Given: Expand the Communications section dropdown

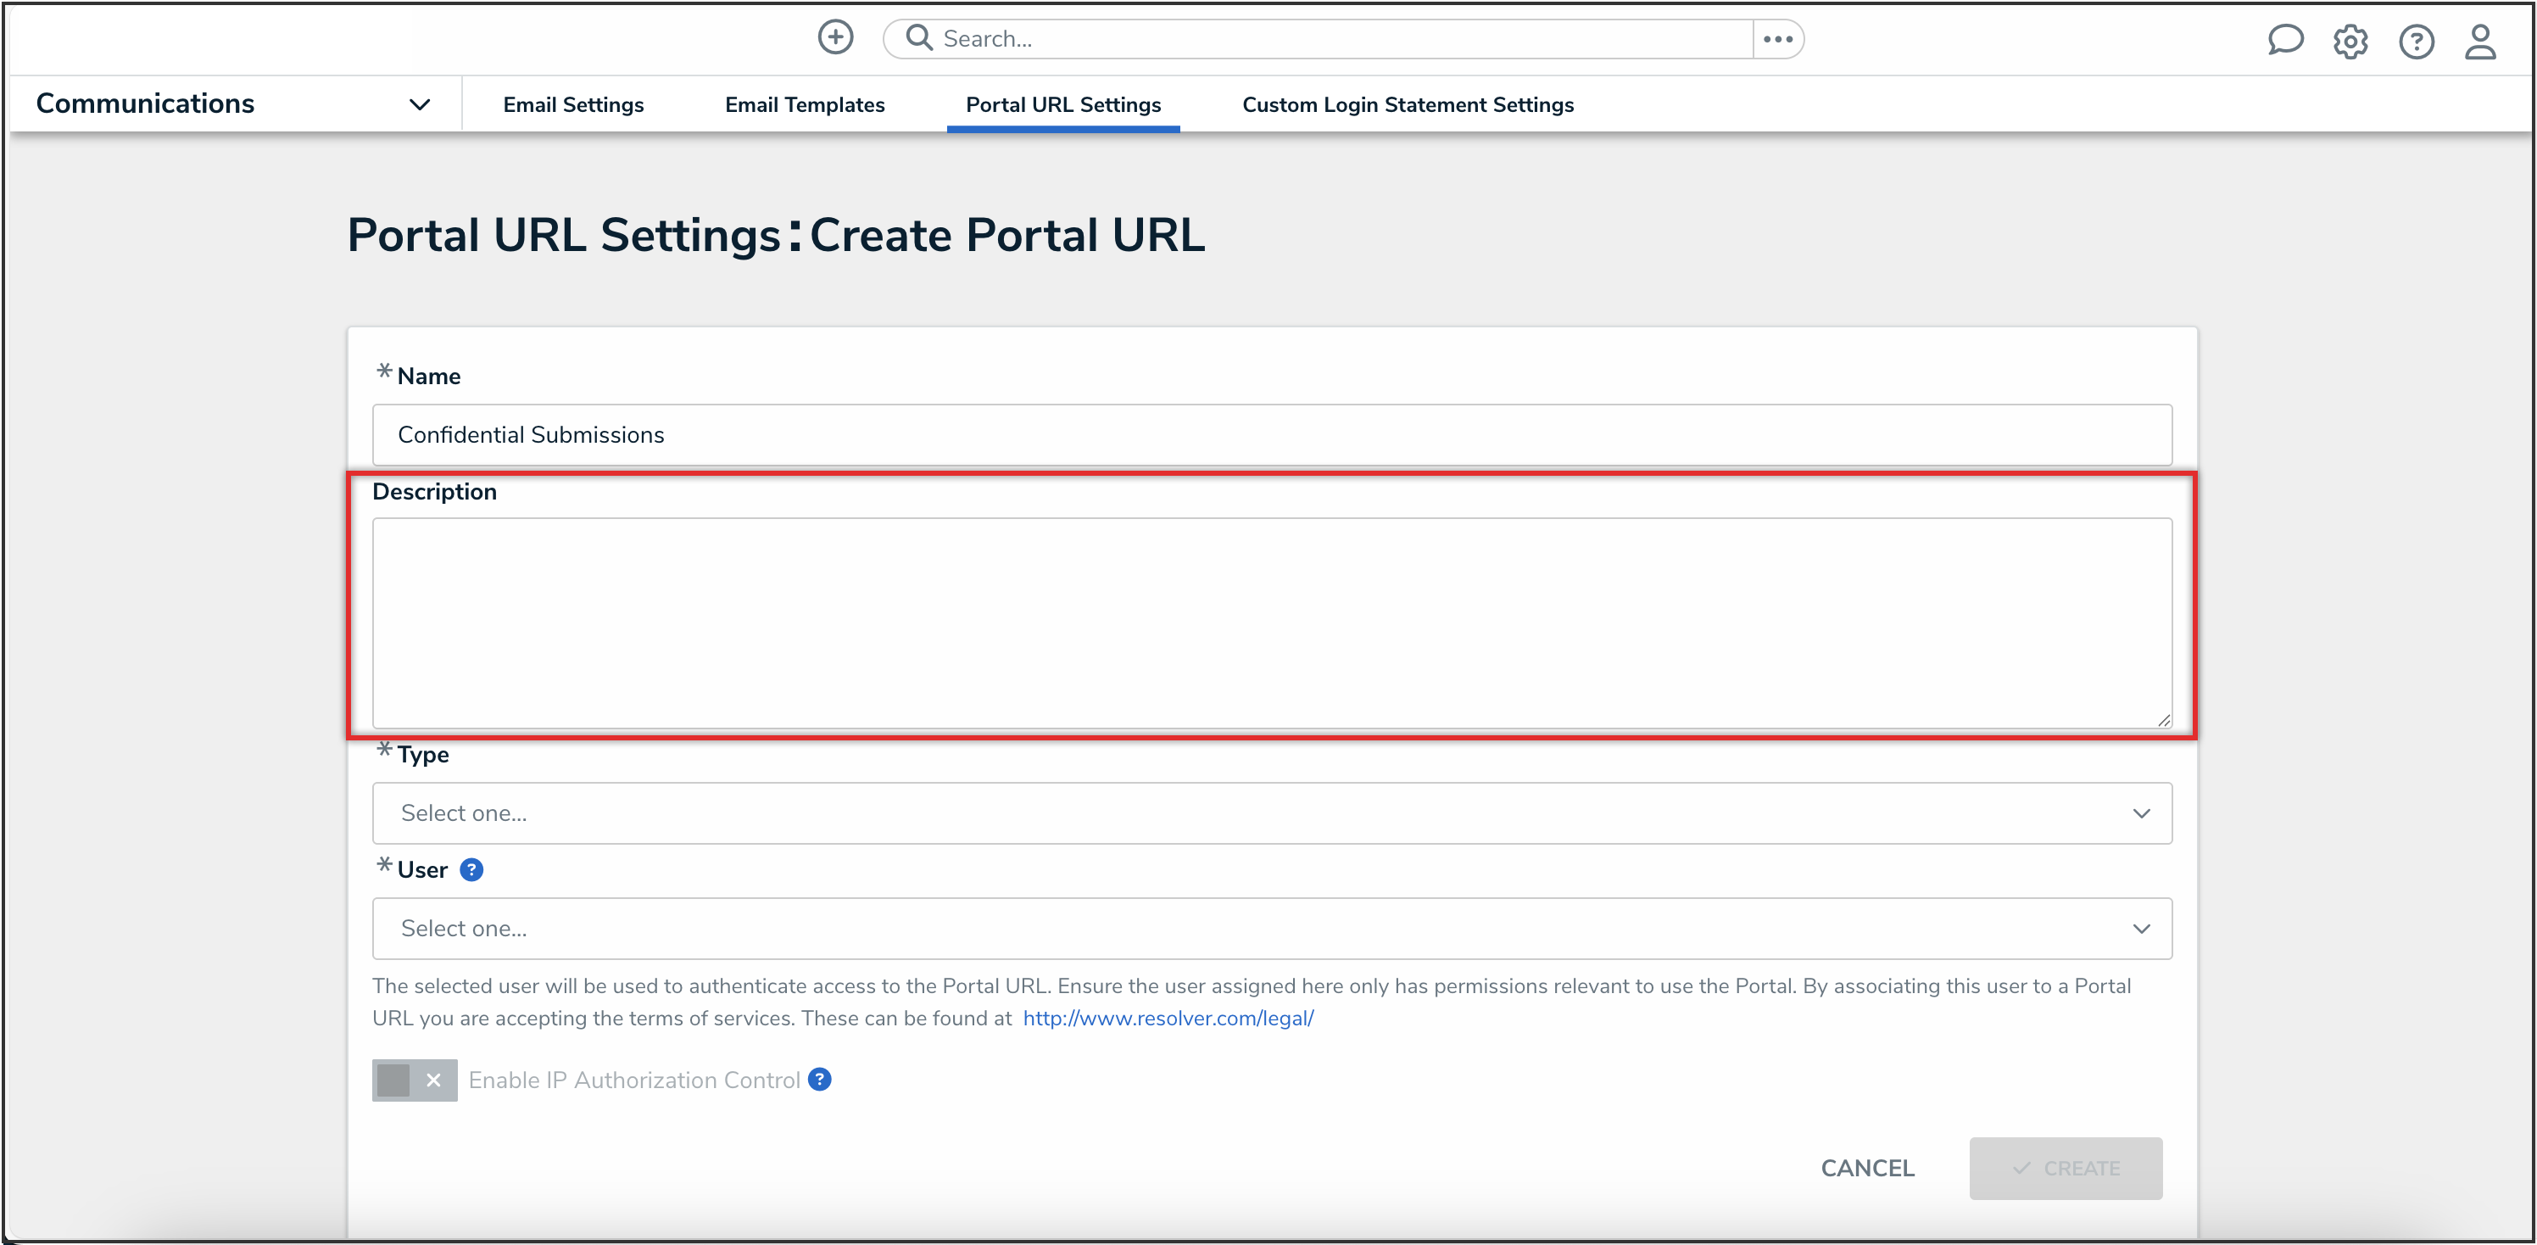Looking at the screenshot, I should pyautogui.click(x=419, y=104).
